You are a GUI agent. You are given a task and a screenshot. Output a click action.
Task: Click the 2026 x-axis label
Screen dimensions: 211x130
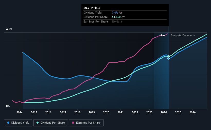coord(192,112)
